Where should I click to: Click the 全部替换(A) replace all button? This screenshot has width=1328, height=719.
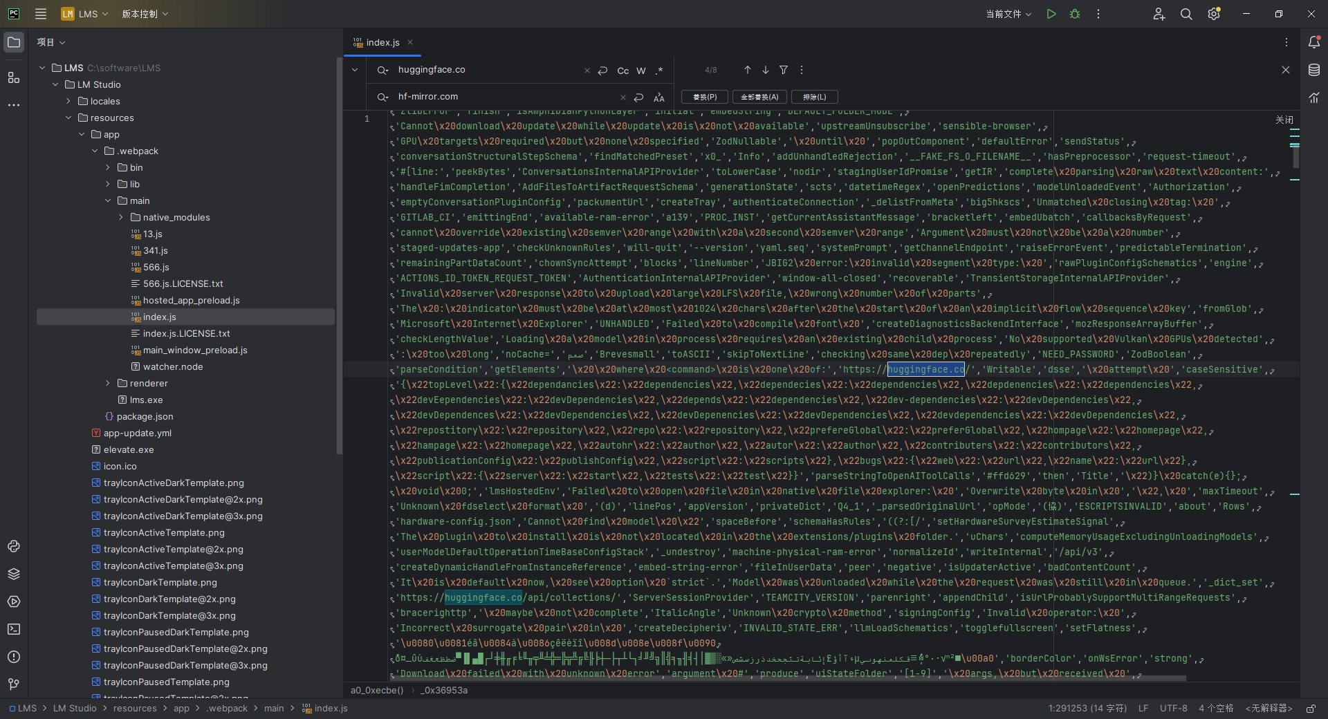pos(759,97)
